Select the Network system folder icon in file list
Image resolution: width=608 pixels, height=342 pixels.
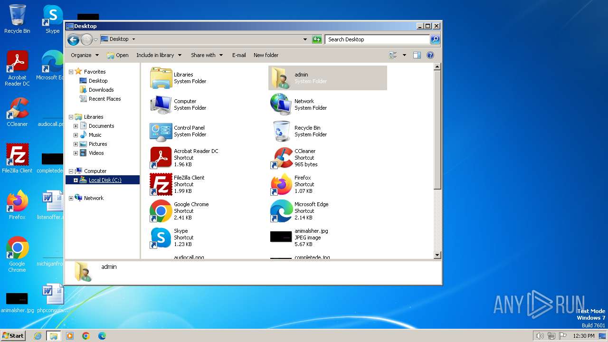tap(281, 104)
